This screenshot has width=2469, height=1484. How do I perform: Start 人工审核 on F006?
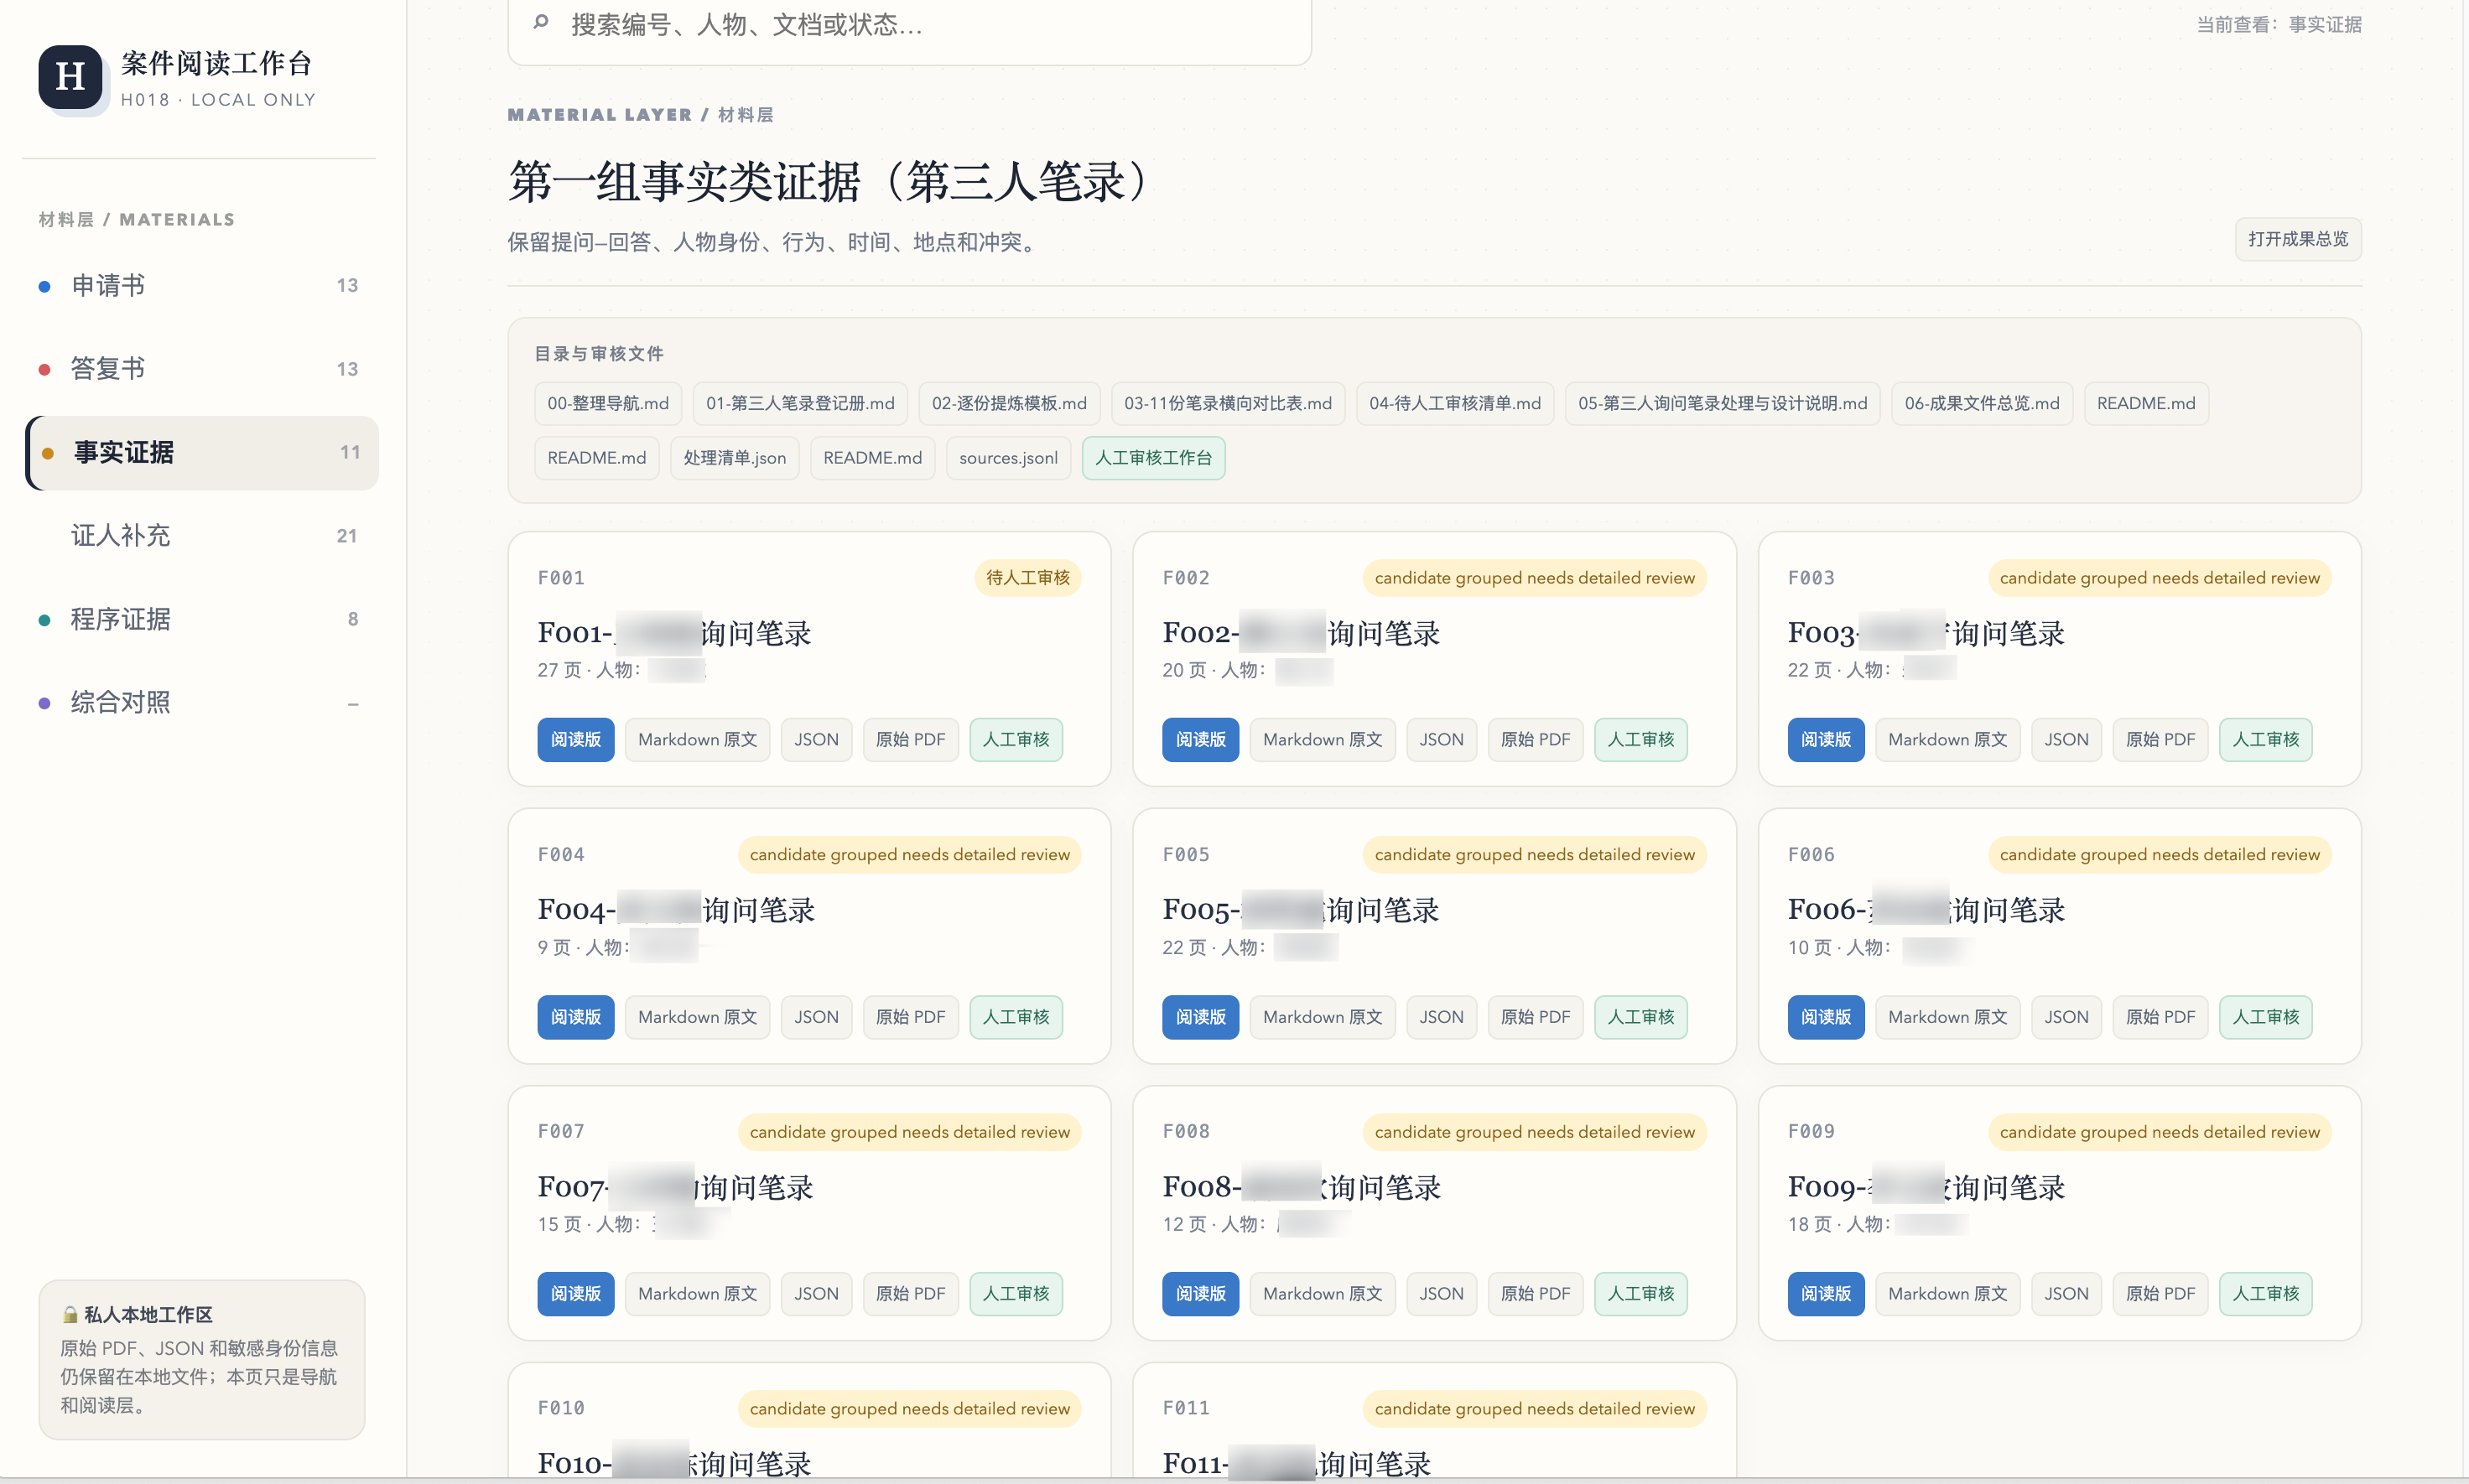pyautogui.click(x=2266, y=1017)
